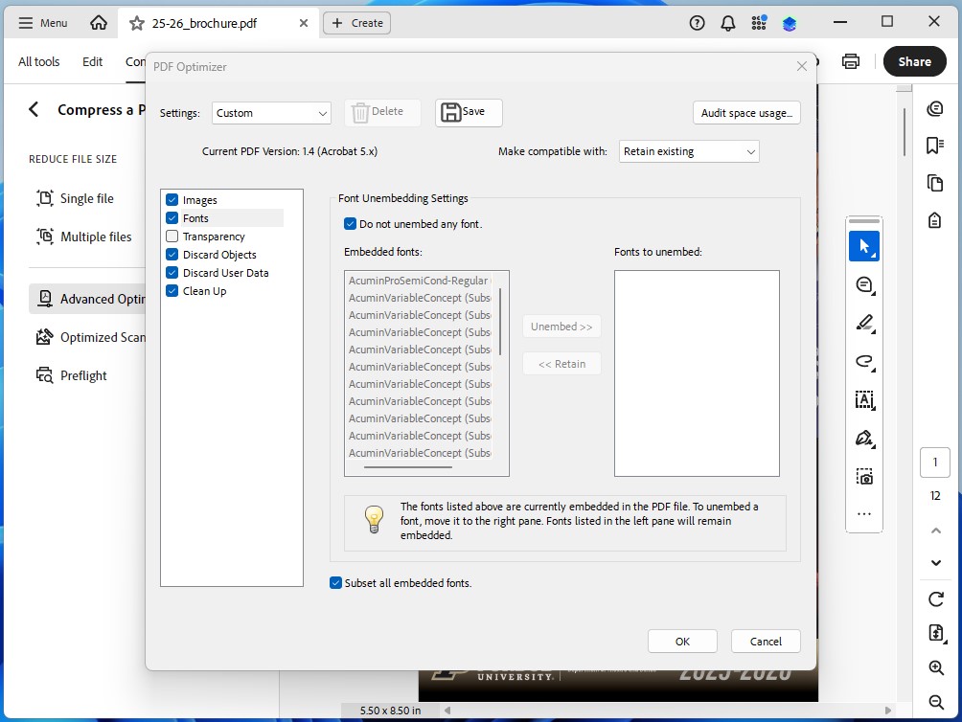Open the Bookmarks panel icon

pyautogui.click(x=935, y=146)
